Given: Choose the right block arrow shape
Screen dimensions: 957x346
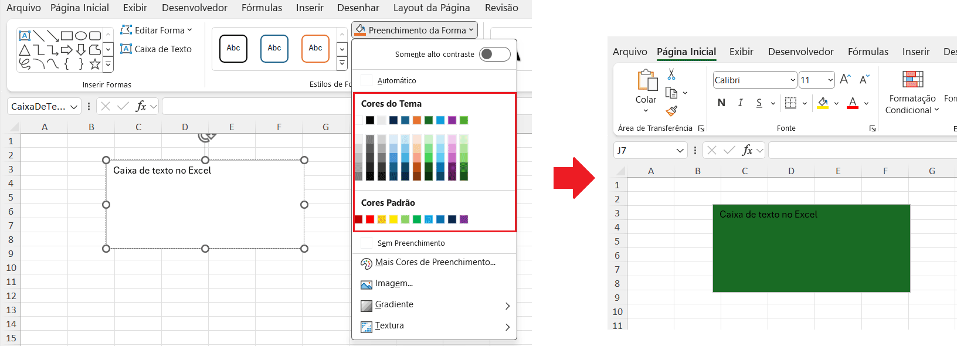Looking at the screenshot, I should [67, 50].
